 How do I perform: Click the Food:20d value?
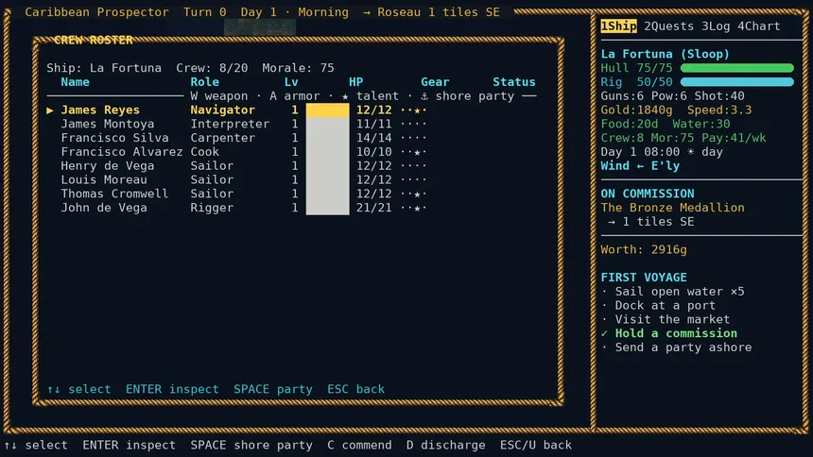[x=629, y=124]
